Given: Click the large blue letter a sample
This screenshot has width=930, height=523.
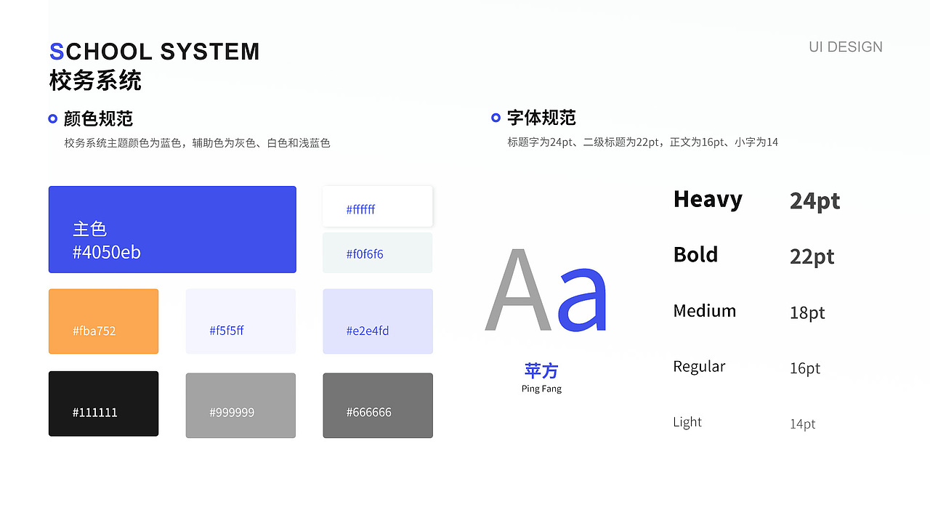Looking at the screenshot, I should coord(582,299).
